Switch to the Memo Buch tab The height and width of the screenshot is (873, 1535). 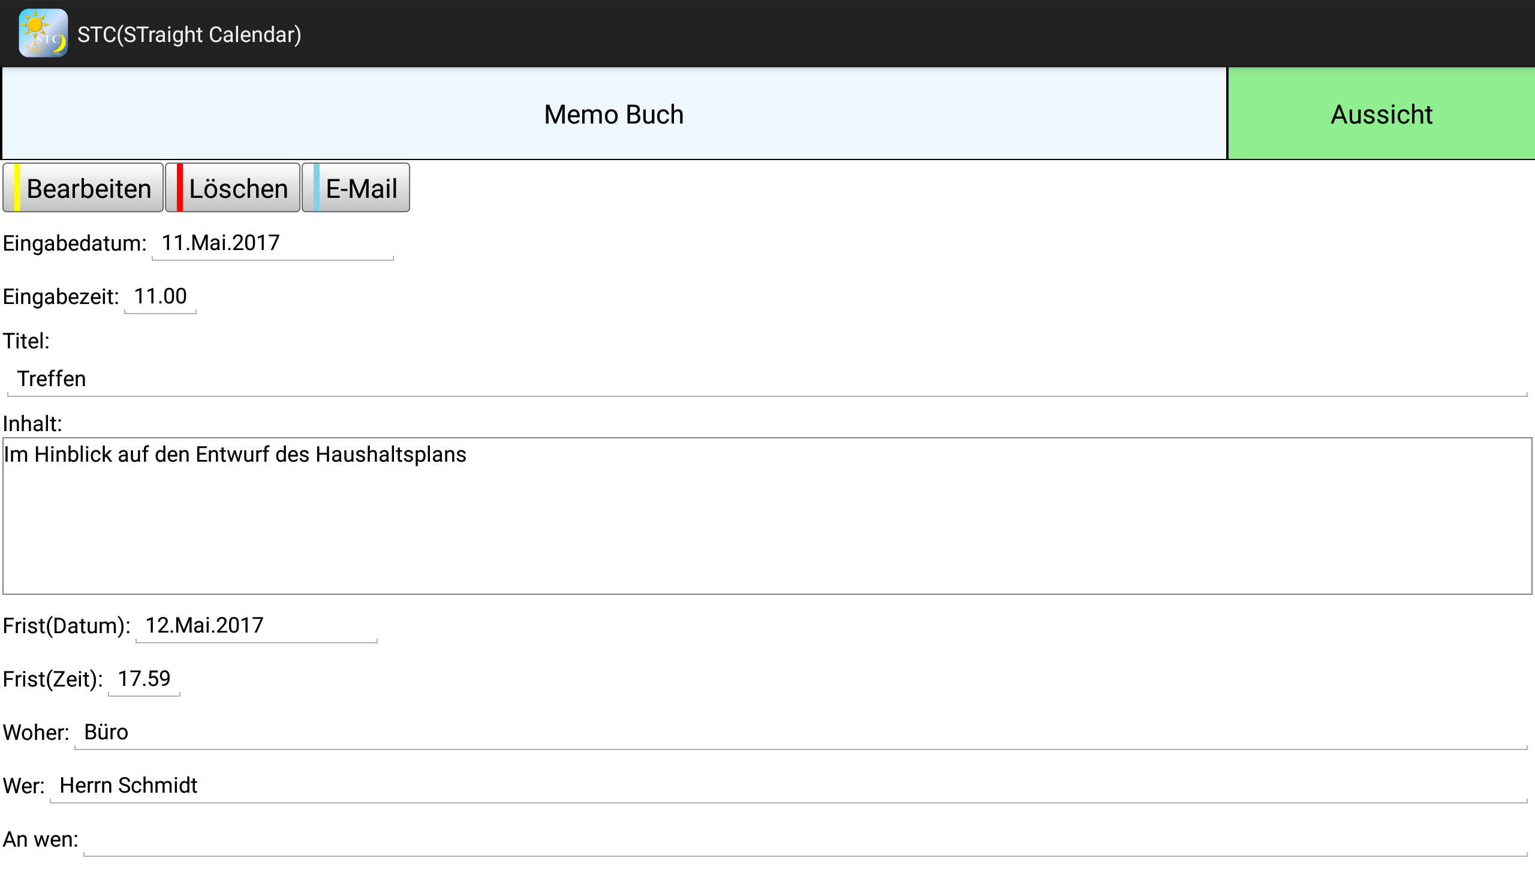click(x=613, y=114)
